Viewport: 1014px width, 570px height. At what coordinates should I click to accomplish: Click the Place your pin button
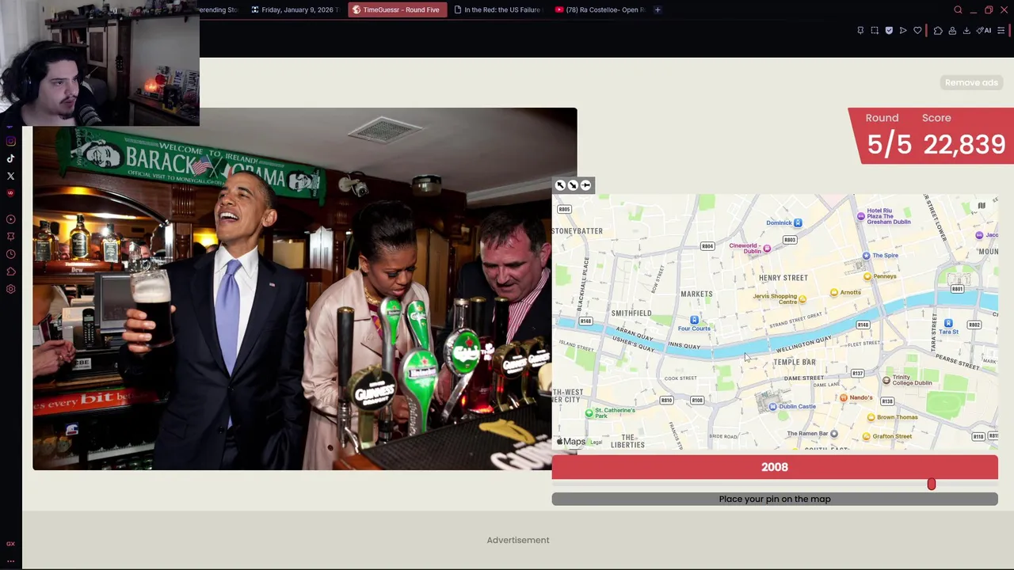pos(775,499)
